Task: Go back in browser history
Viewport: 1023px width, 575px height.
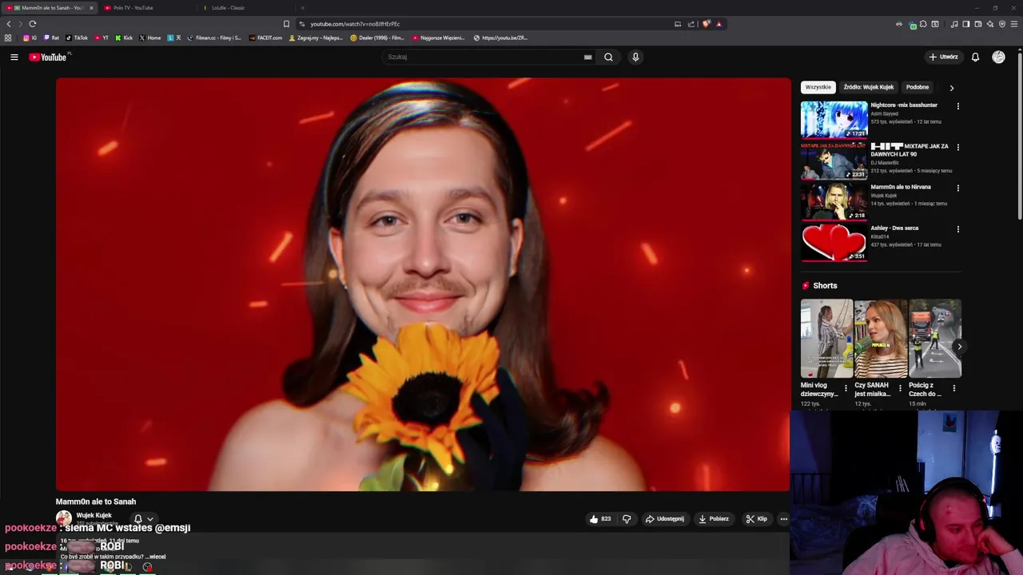Action: pos(9,24)
